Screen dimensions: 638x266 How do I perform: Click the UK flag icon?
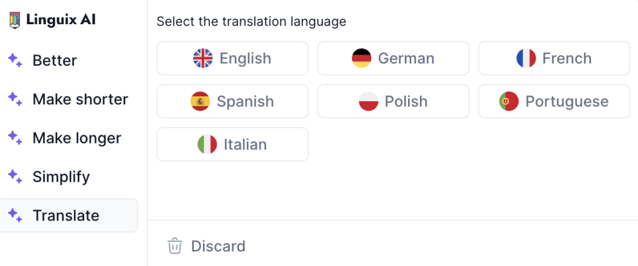(202, 58)
